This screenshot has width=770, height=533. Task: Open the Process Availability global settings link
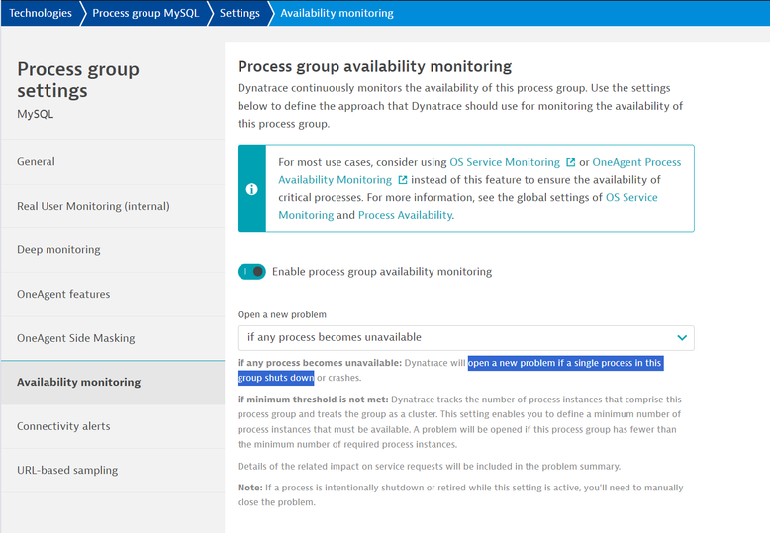405,215
